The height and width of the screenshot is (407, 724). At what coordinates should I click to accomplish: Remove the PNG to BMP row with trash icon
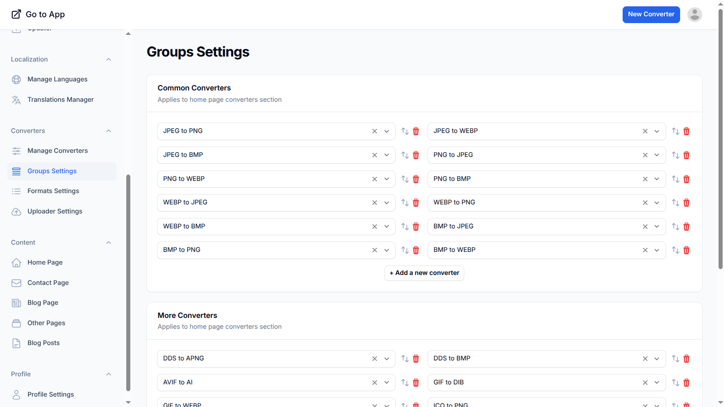click(x=686, y=179)
